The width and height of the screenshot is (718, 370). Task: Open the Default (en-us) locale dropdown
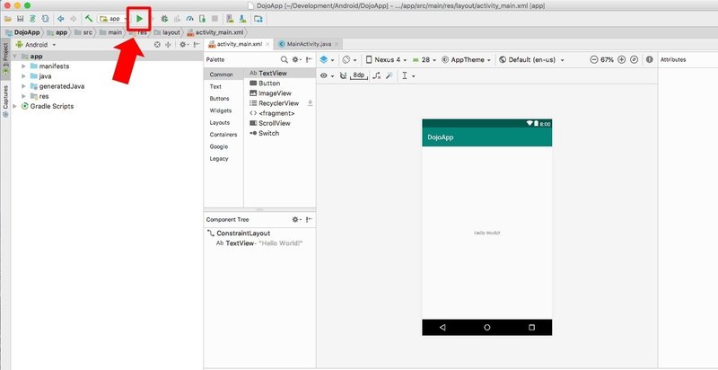pos(531,59)
